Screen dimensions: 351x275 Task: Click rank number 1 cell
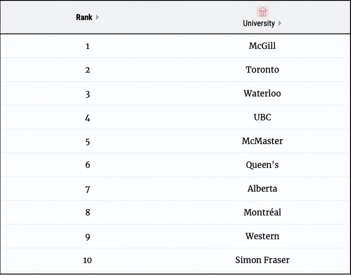pyautogui.click(x=87, y=46)
